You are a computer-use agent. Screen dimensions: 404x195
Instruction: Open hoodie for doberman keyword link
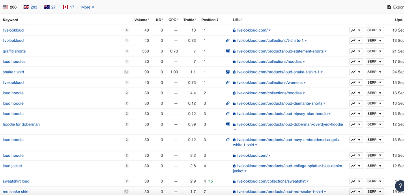(x=21, y=124)
